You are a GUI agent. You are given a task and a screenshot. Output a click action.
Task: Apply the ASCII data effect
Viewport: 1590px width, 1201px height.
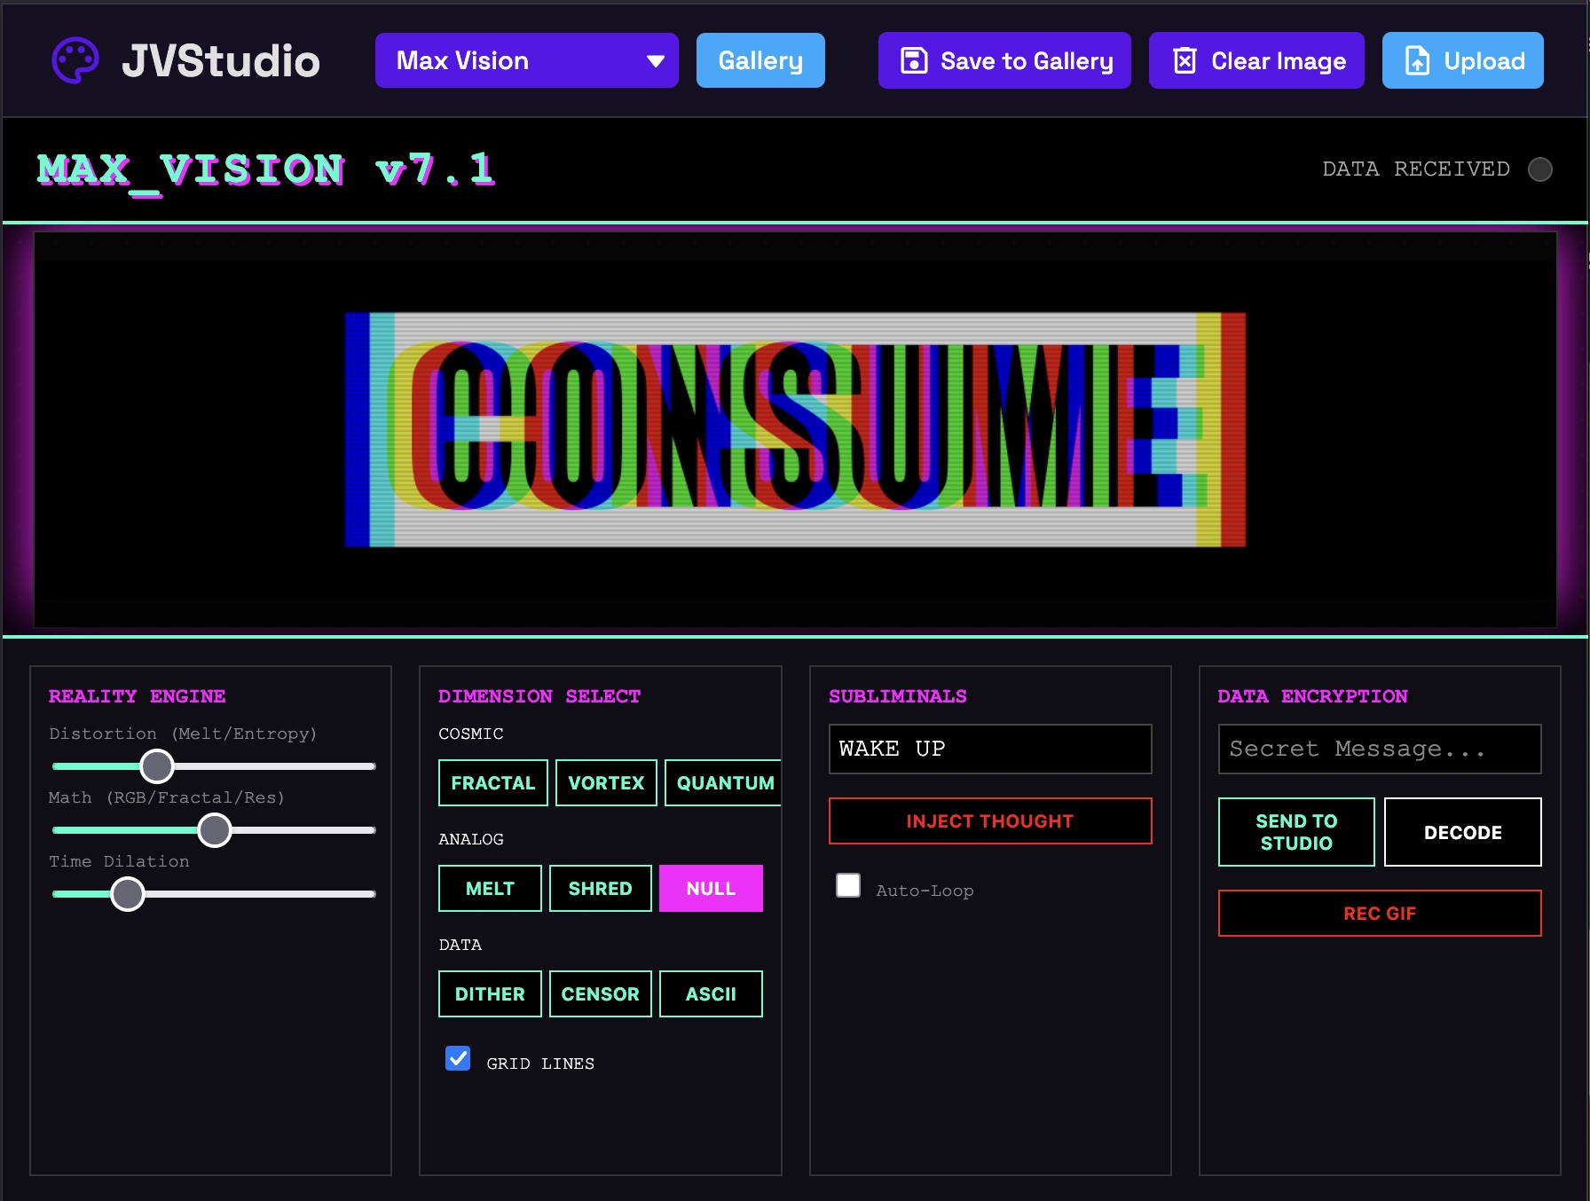coord(710,993)
